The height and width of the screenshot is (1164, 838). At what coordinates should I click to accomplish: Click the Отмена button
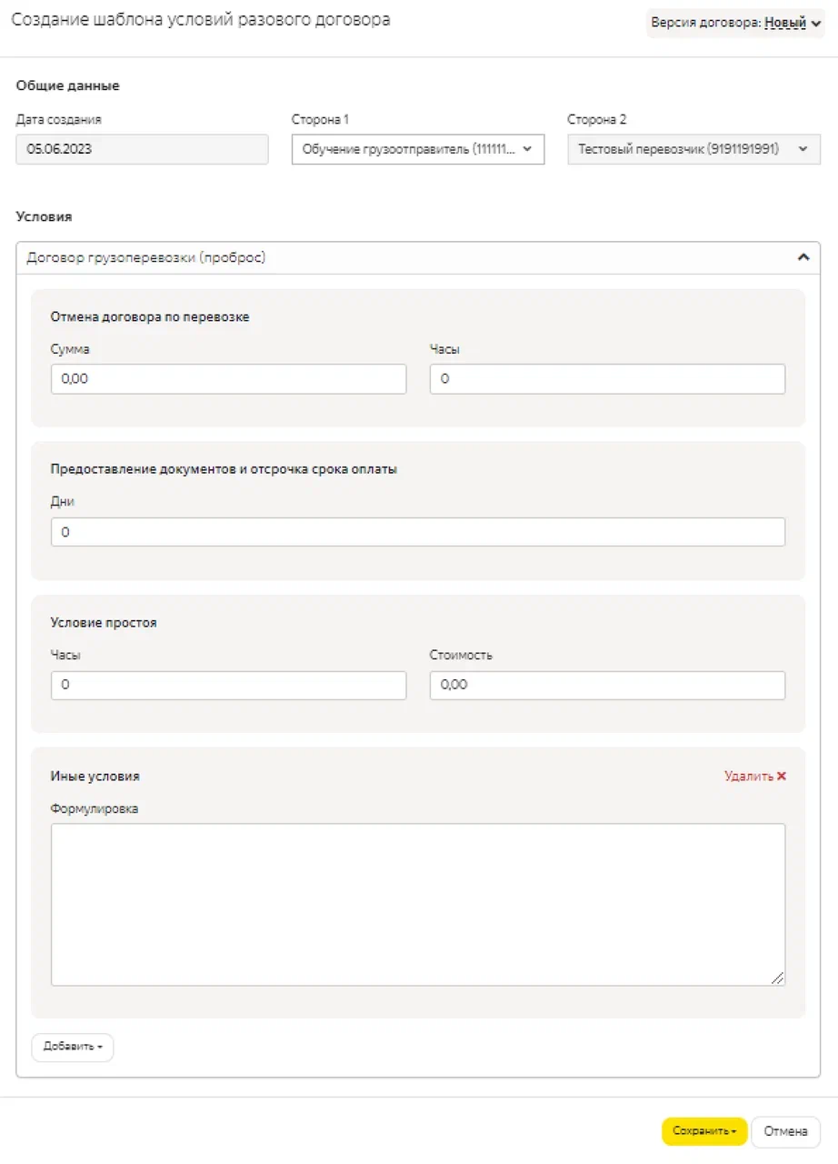[785, 1131]
